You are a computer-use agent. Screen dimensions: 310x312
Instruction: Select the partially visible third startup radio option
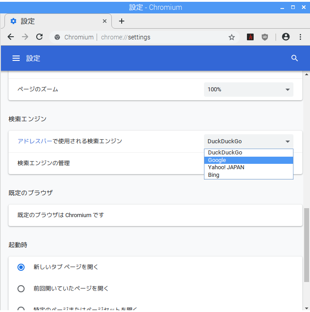(x=21, y=309)
